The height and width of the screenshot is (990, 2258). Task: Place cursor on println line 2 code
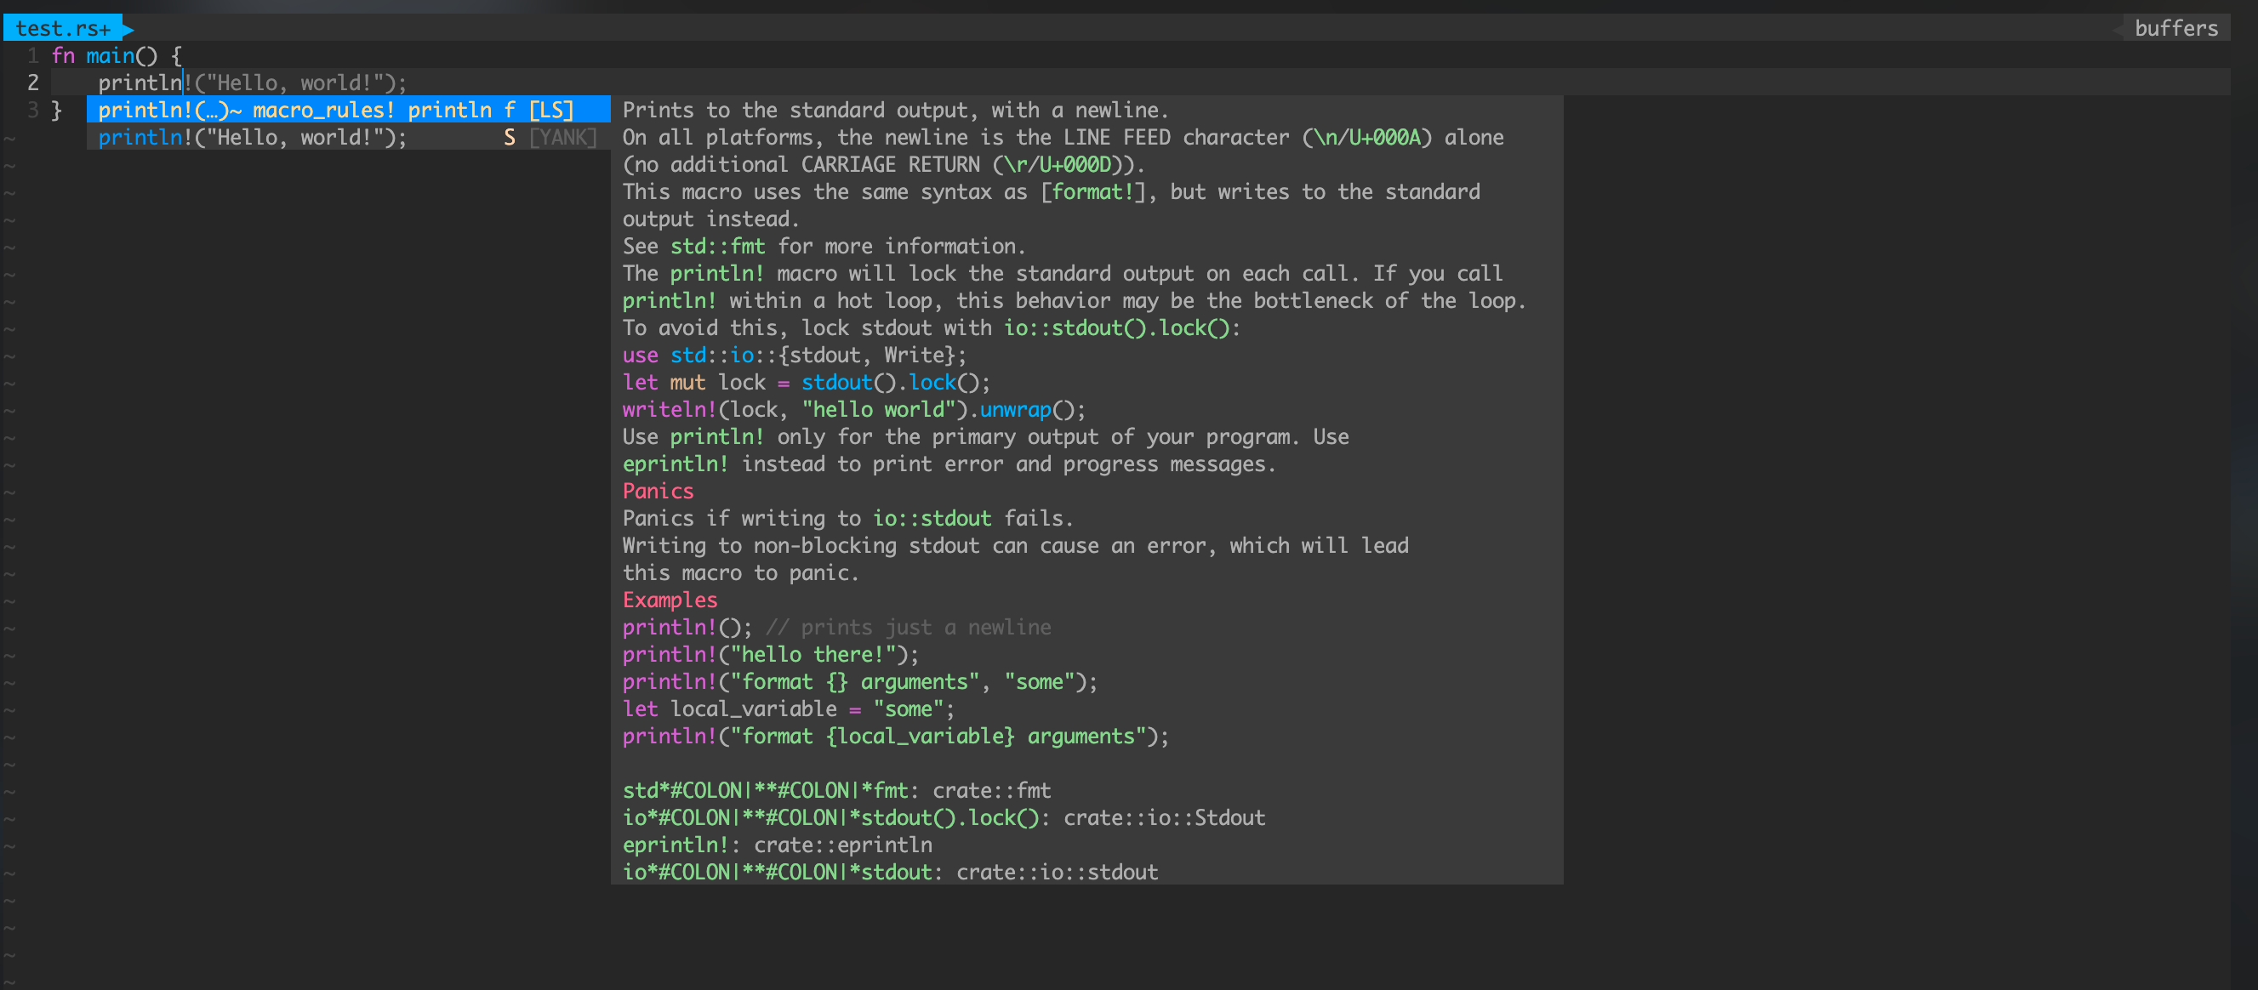point(253,82)
